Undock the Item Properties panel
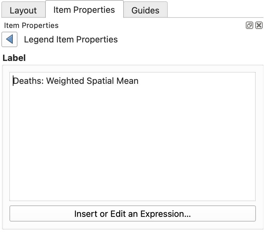264x233 pixels. [x=250, y=25]
